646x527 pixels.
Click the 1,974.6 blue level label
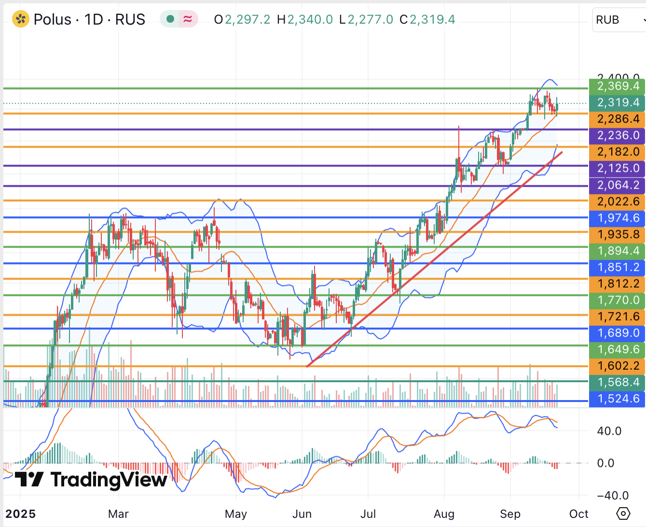(618, 218)
